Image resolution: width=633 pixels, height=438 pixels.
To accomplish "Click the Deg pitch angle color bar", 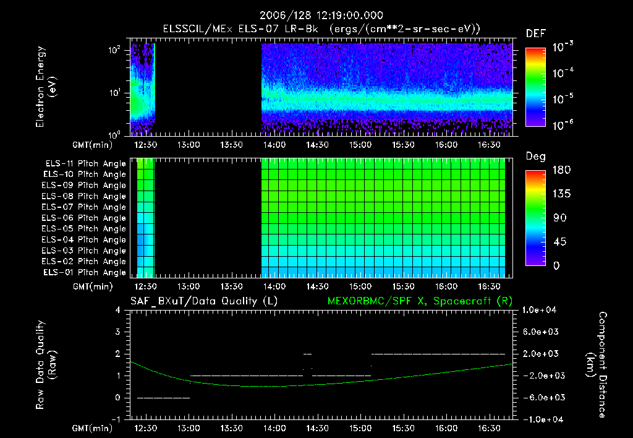I will pyautogui.click(x=535, y=218).
